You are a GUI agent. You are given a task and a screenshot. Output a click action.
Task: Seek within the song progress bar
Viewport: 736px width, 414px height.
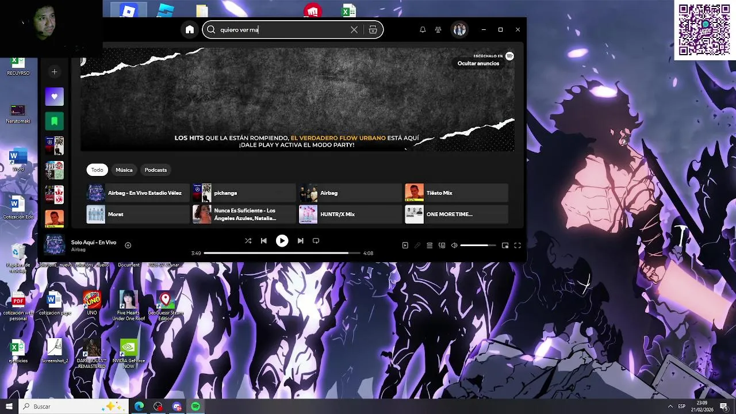pos(282,253)
